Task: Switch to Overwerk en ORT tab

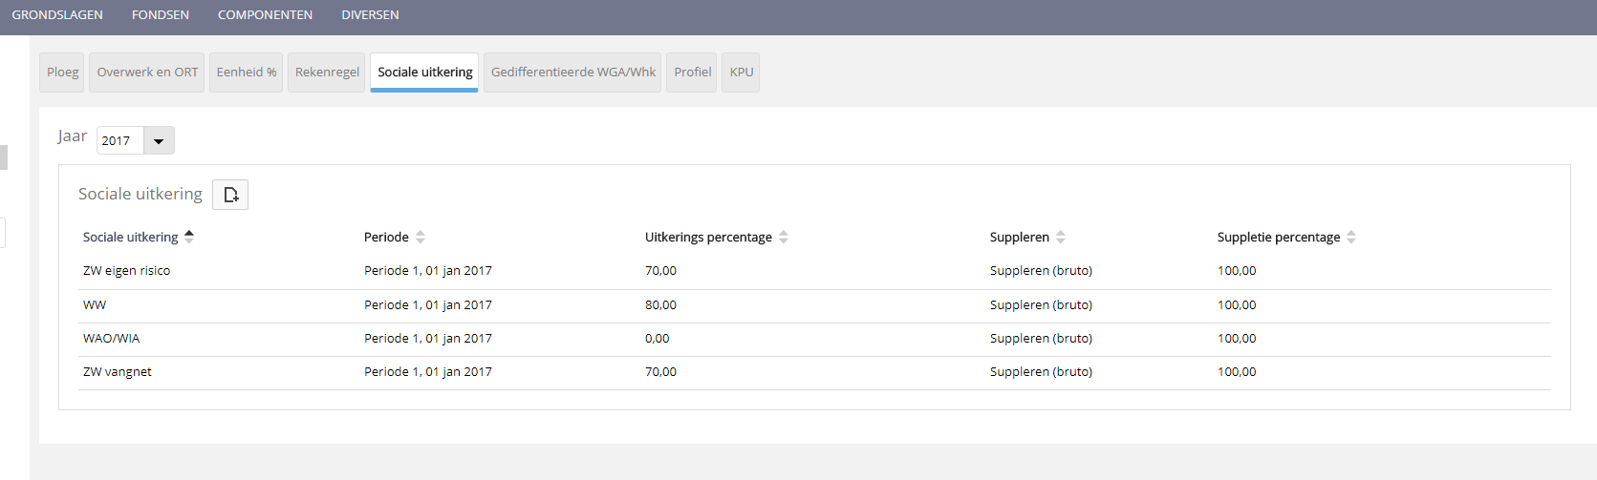Action: point(147,73)
